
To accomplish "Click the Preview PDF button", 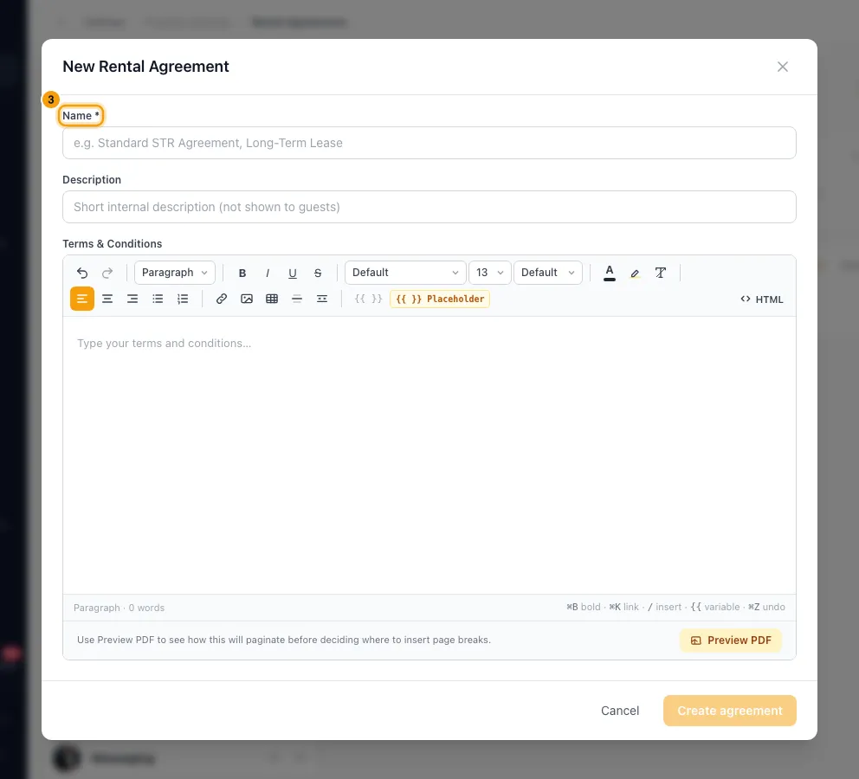I will (731, 641).
